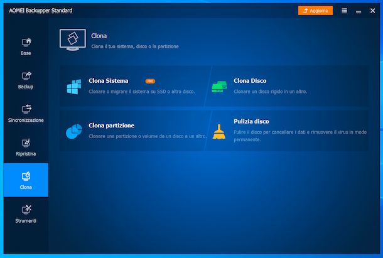Click the Ripristina label in sidebar
The height and width of the screenshot is (258, 383).
pyautogui.click(x=26, y=154)
